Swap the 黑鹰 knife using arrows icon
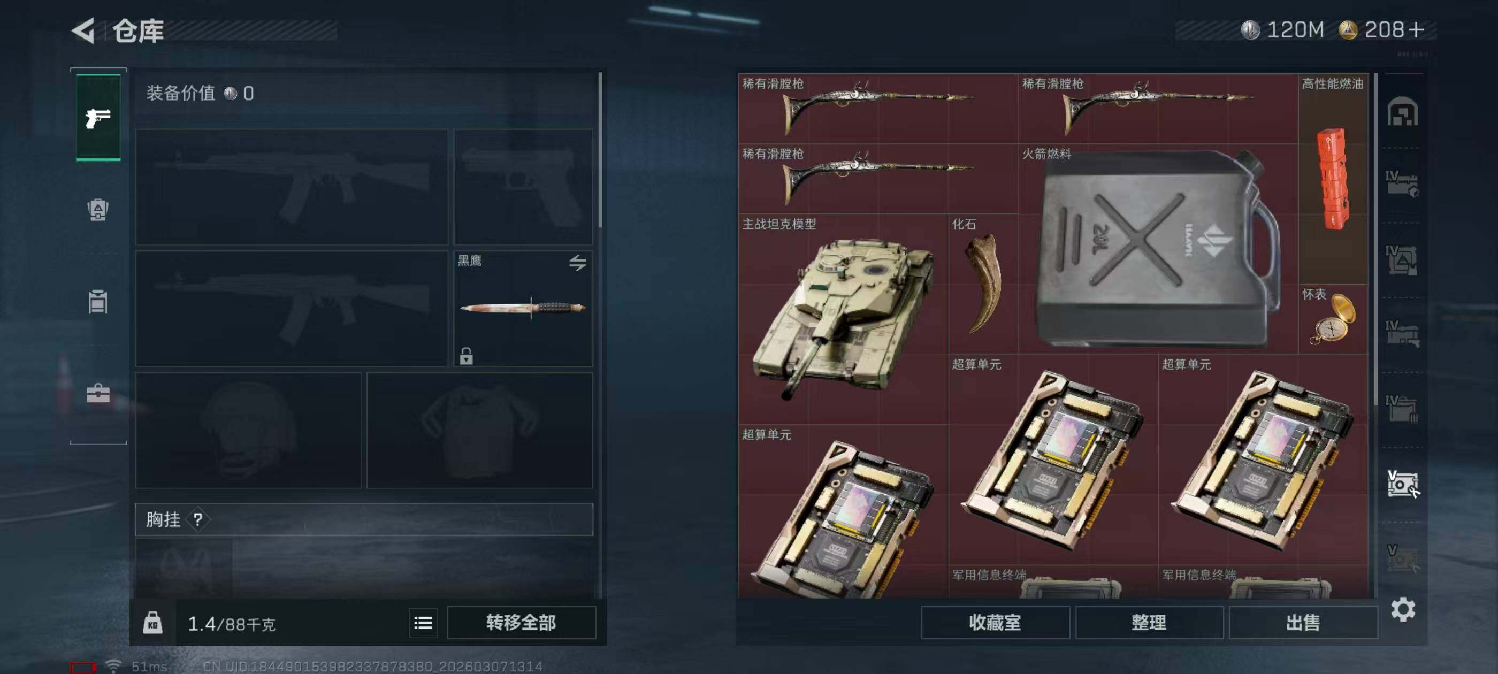This screenshot has width=1498, height=674. coord(577,263)
